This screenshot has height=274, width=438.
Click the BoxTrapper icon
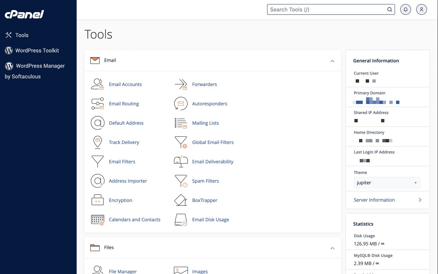tap(181, 200)
